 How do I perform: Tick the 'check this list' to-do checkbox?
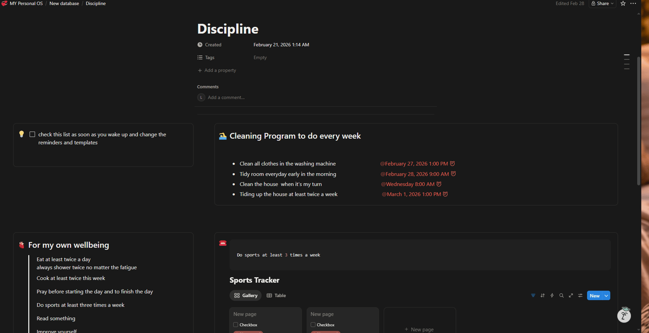click(x=32, y=134)
